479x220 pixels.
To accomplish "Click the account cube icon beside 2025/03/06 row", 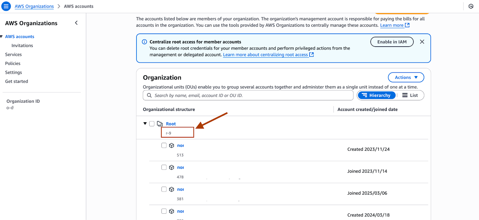I will point(172,190).
